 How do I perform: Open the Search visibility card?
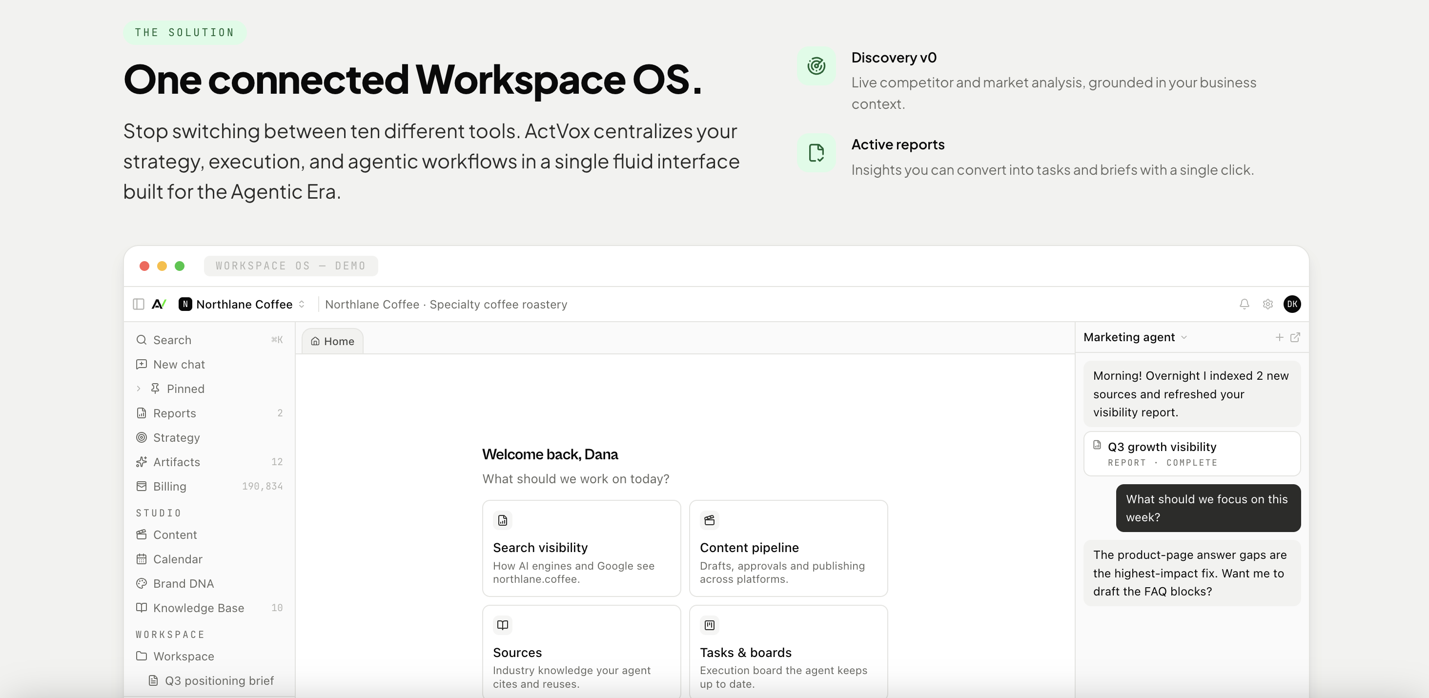581,548
